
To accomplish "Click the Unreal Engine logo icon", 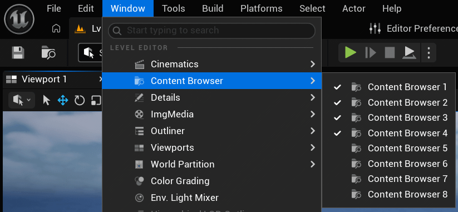I will 19,19.
